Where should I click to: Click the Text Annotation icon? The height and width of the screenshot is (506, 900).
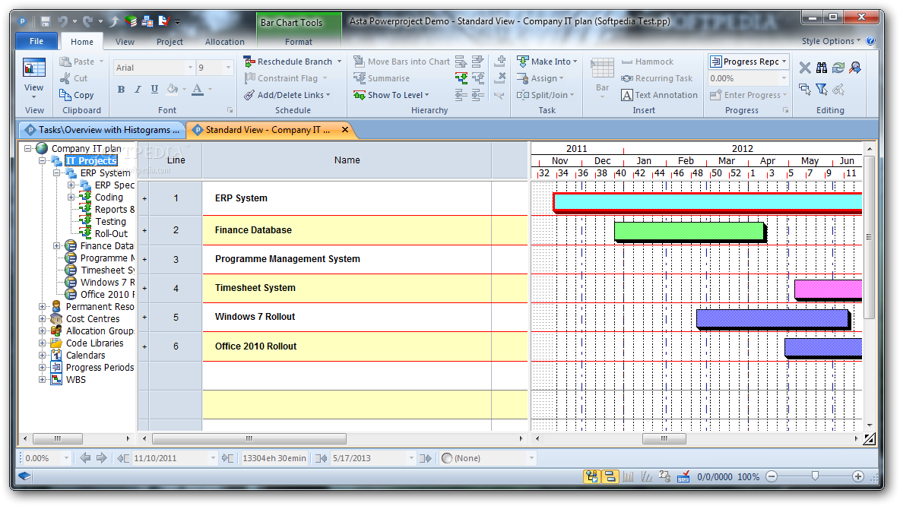coord(627,95)
